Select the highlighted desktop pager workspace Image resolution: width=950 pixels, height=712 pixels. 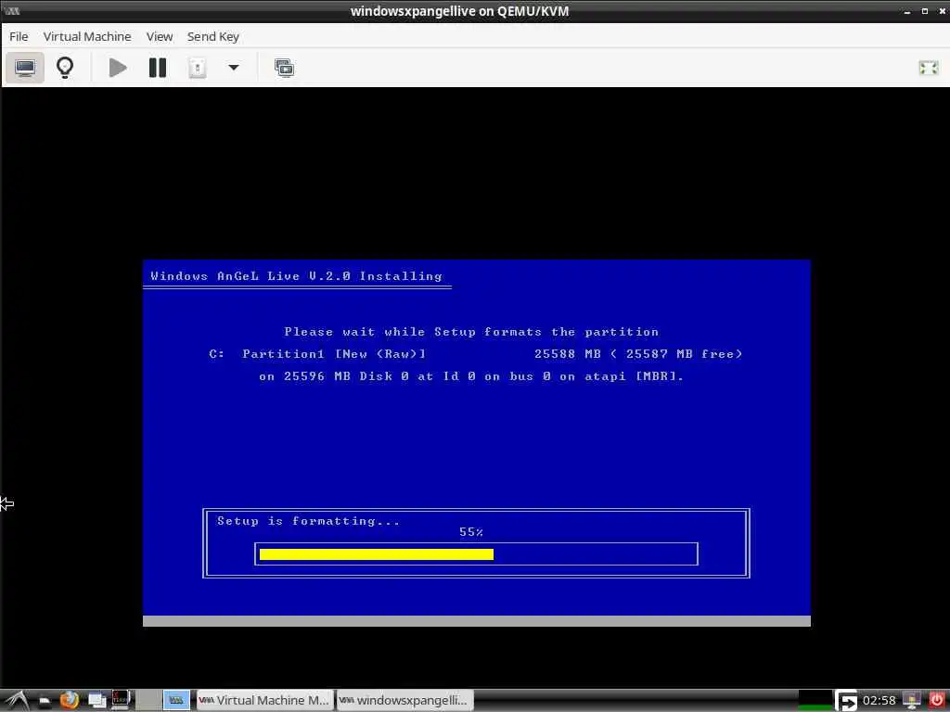(x=176, y=701)
